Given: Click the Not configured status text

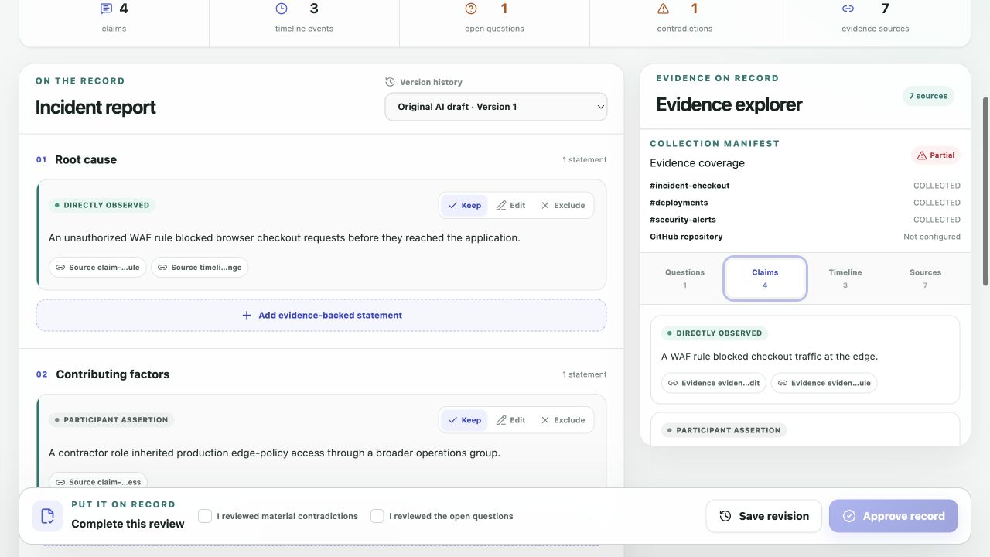Looking at the screenshot, I should point(932,237).
